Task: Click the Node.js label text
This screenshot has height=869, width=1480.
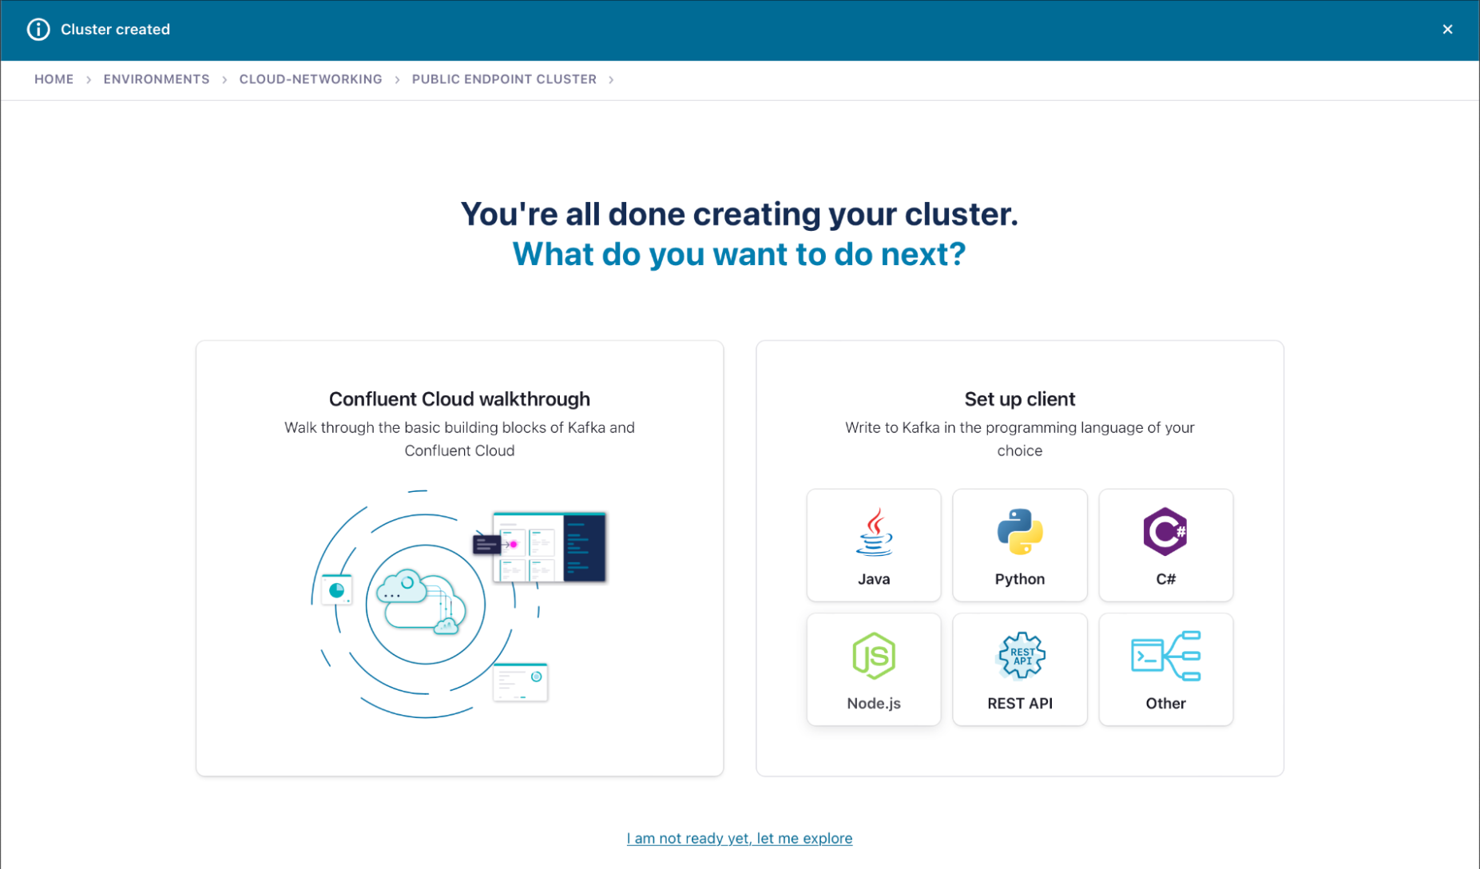Action: click(874, 704)
